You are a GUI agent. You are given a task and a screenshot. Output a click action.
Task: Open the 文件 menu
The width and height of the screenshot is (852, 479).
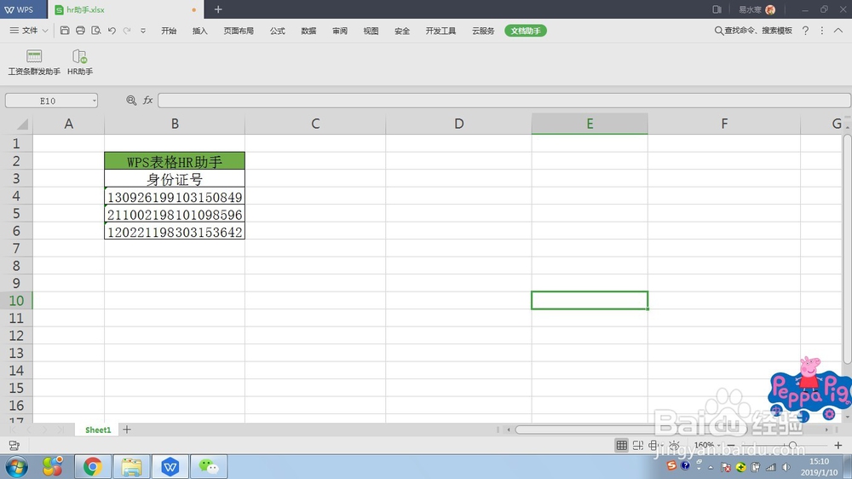click(25, 31)
